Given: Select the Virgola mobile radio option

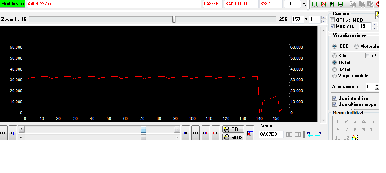Looking at the screenshot, I should pos(334,76).
